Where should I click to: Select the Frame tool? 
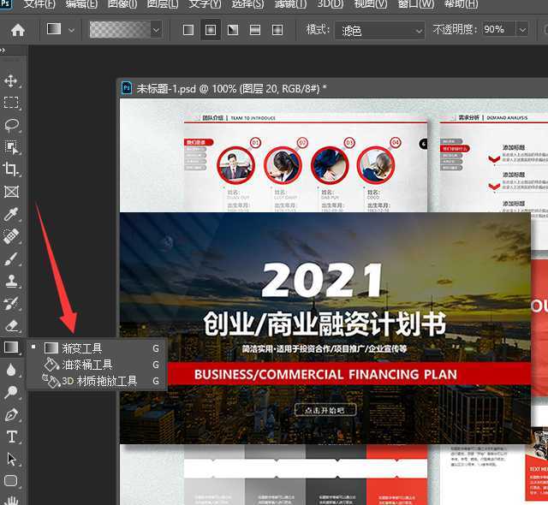click(x=11, y=192)
